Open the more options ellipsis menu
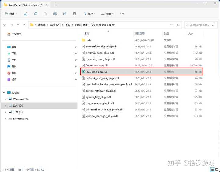 tap(122, 14)
